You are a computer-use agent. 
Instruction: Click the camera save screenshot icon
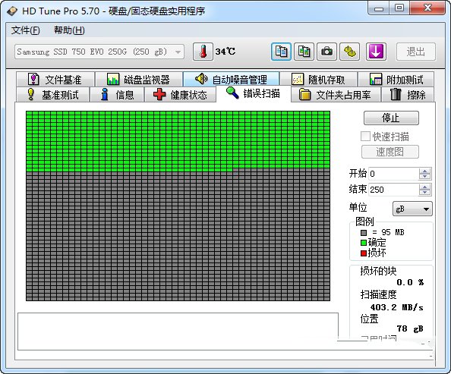point(326,52)
